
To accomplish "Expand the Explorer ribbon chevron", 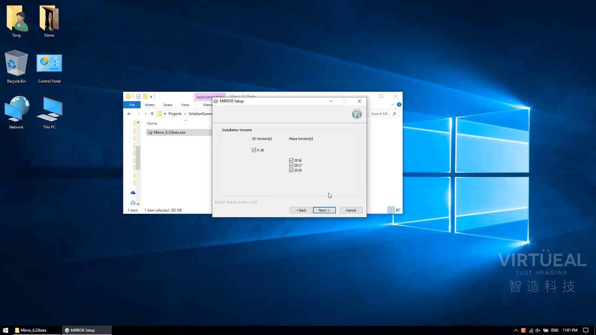I will pyautogui.click(x=392, y=105).
